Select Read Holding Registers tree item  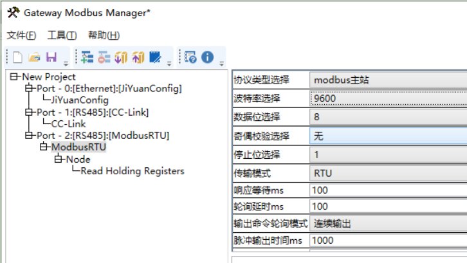tap(133, 171)
